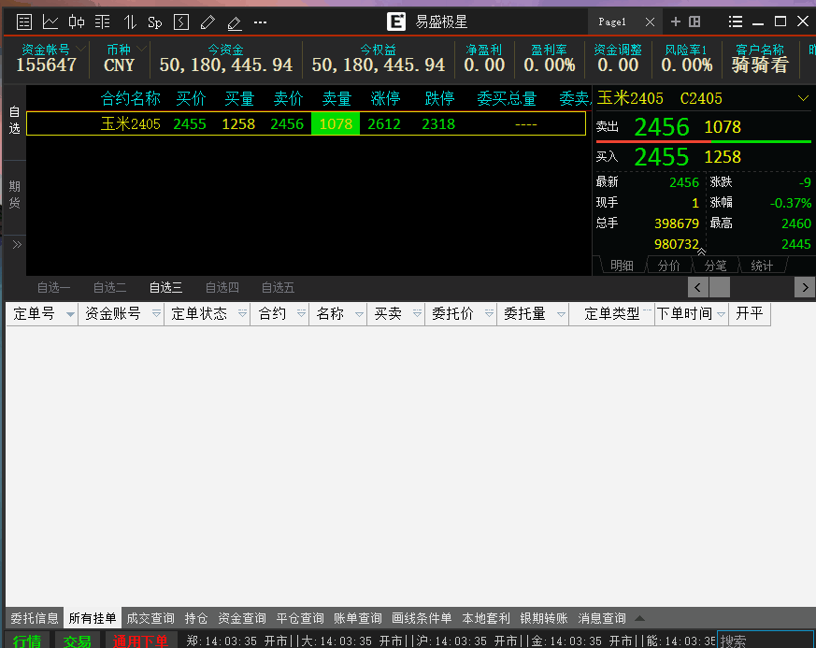The width and height of the screenshot is (816, 648).
Task: Click the 搜索 search input field
Action: click(765, 641)
